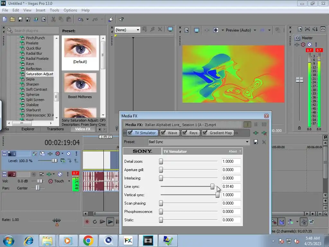Click the Phosphorescence value field

[x=231, y=212]
